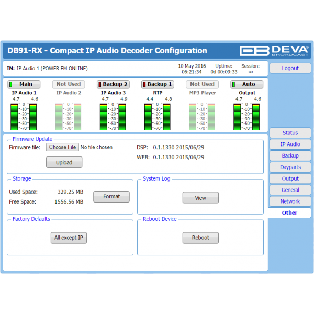Click the Logout button
The width and height of the screenshot is (314, 314).
pyautogui.click(x=290, y=68)
